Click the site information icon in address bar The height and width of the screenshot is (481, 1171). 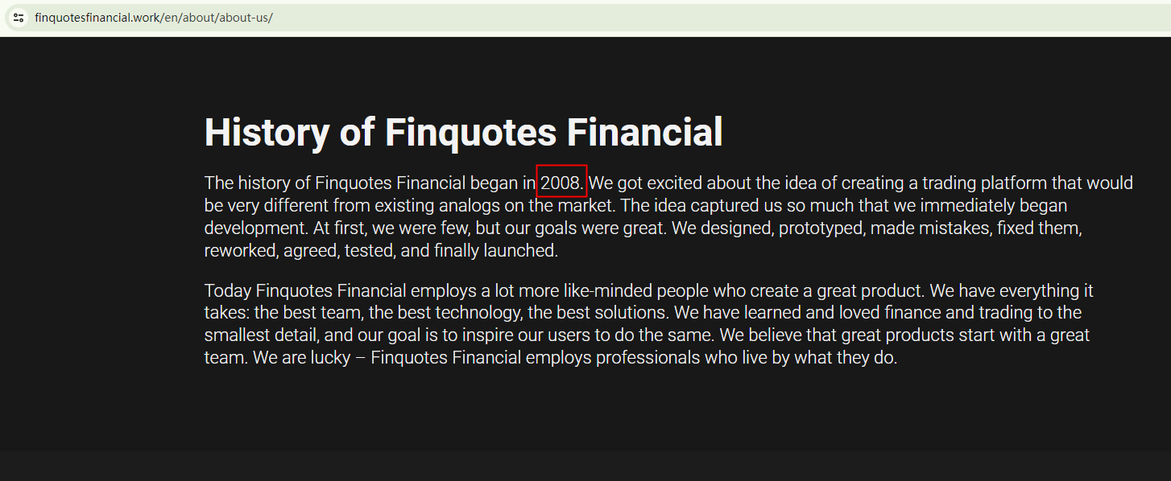click(19, 18)
